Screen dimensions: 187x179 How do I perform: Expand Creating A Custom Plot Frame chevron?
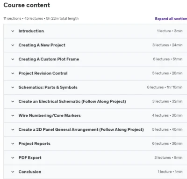(13, 59)
